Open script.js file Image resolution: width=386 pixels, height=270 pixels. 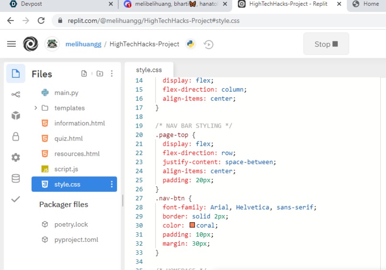click(74, 169)
